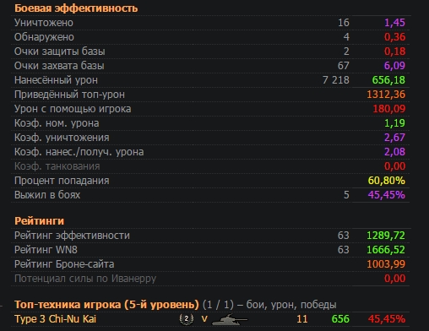Select the 'Рейтинги' section header
Image resolution: width=429 pixels, height=331 pixels.
[39, 221]
